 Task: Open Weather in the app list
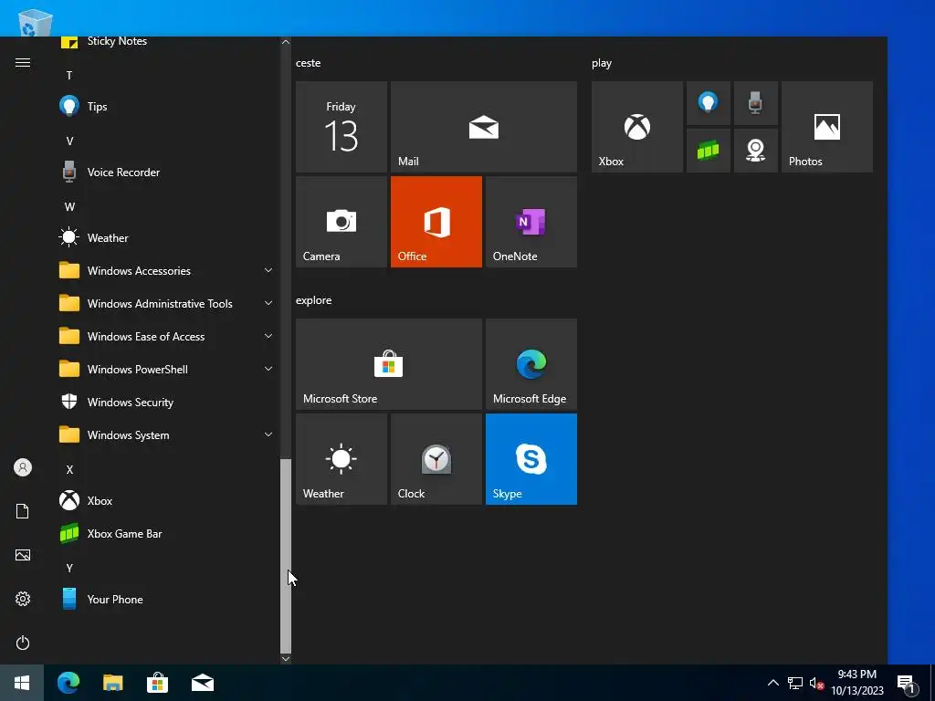click(167, 238)
